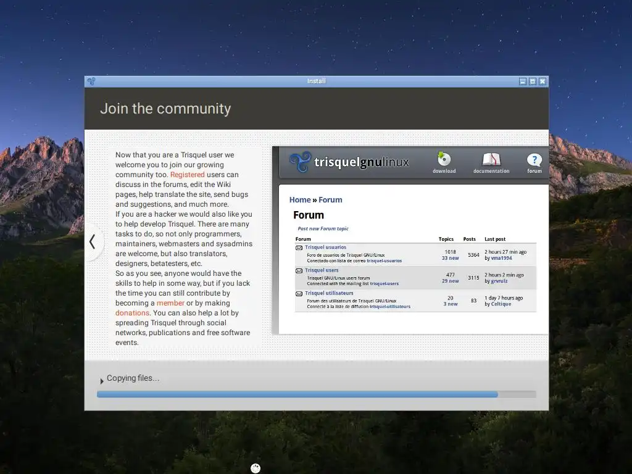
Task: Click the envelope icon beside Trisquel utilisateurs
Action: [299, 294]
